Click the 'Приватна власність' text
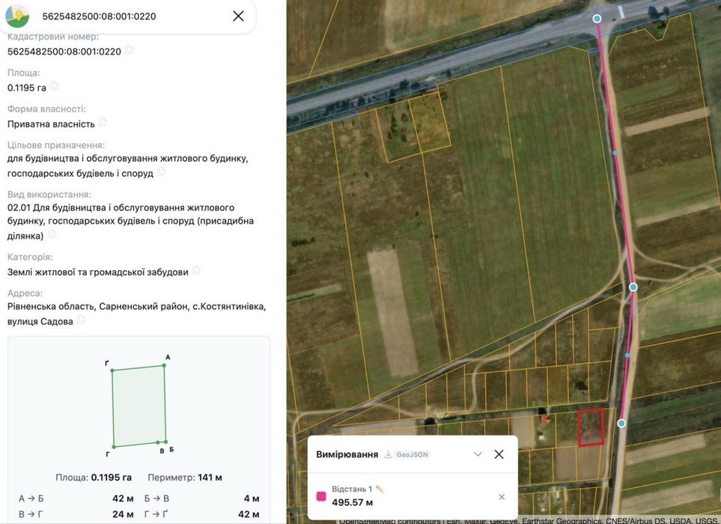The width and height of the screenshot is (721, 524). [x=51, y=124]
